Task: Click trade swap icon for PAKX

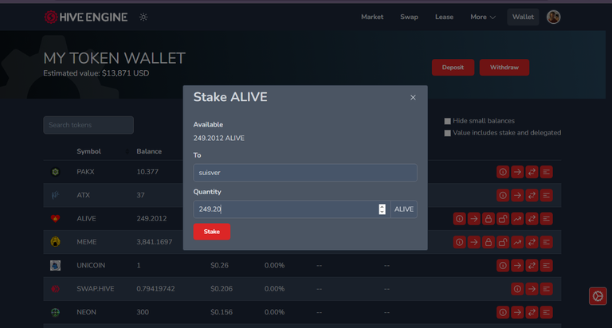Action: pyautogui.click(x=532, y=172)
